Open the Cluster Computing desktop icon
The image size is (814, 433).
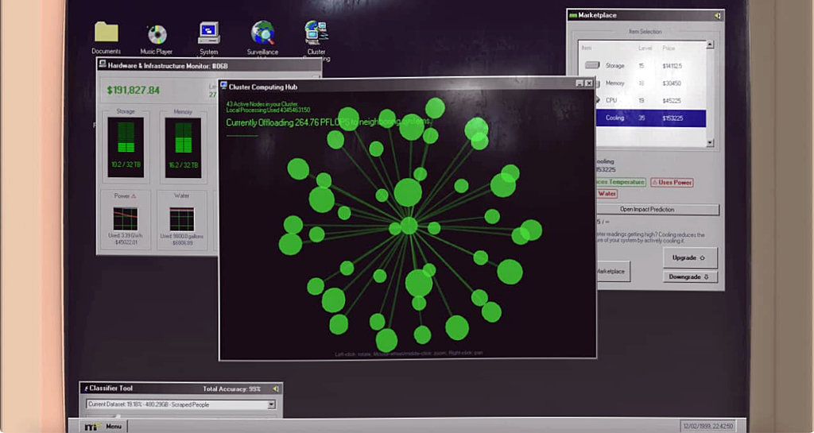[x=316, y=33]
